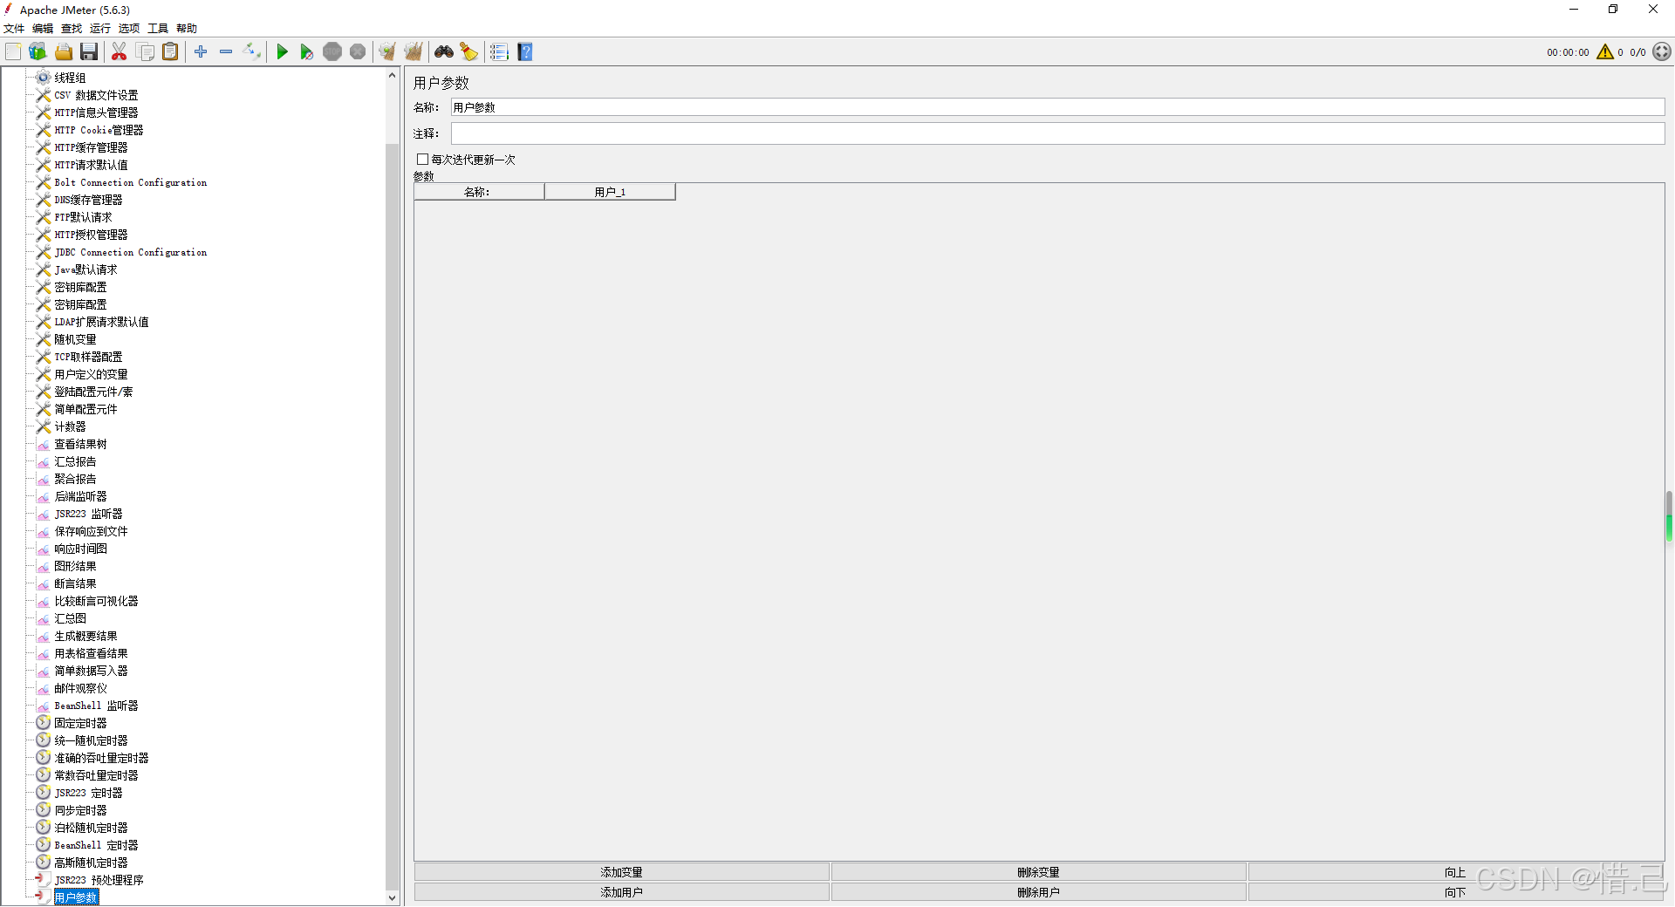The height and width of the screenshot is (907, 1675).
Task: Select 用户参数 tree node
Action: [76, 897]
